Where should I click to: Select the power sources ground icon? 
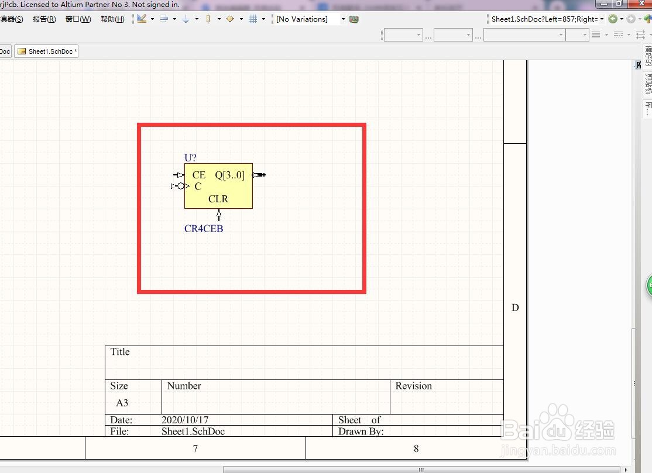coord(186,19)
